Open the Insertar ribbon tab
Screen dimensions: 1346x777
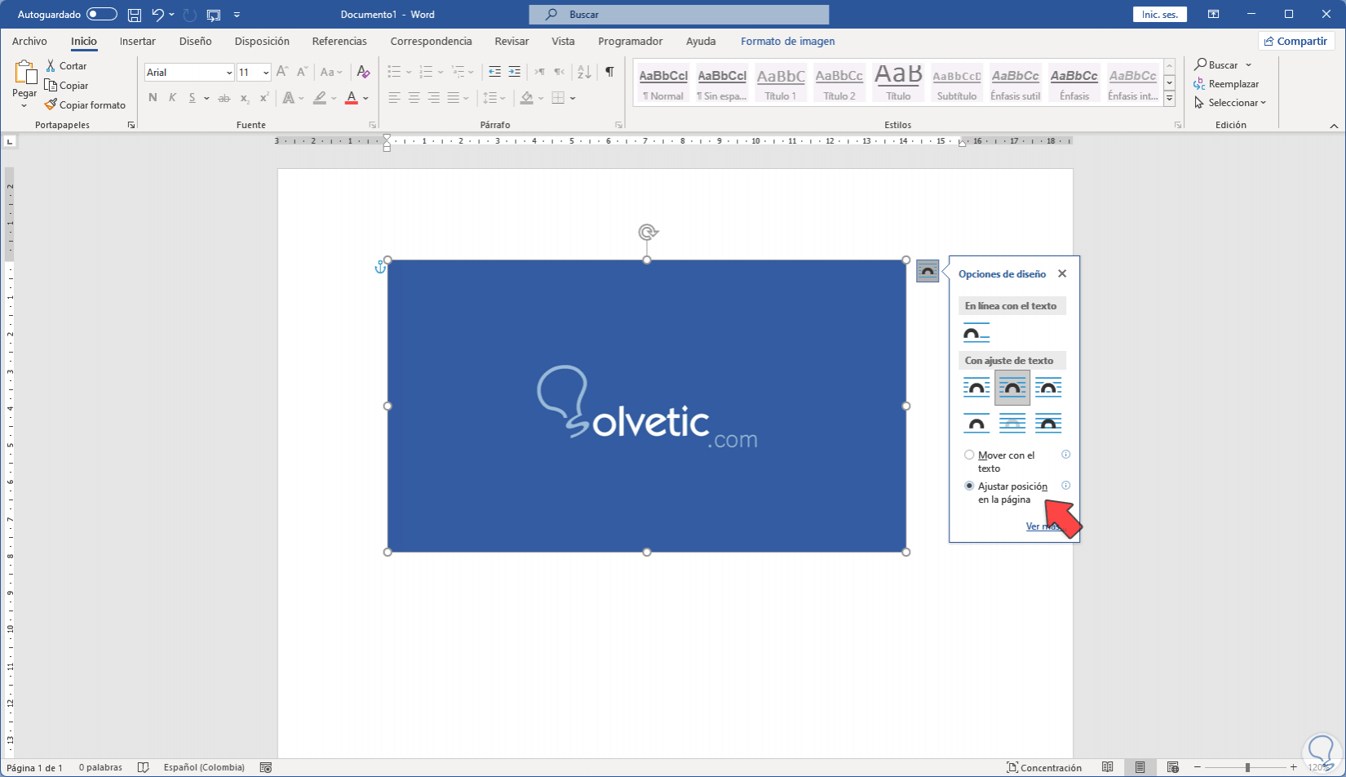pyautogui.click(x=137, y=41)
